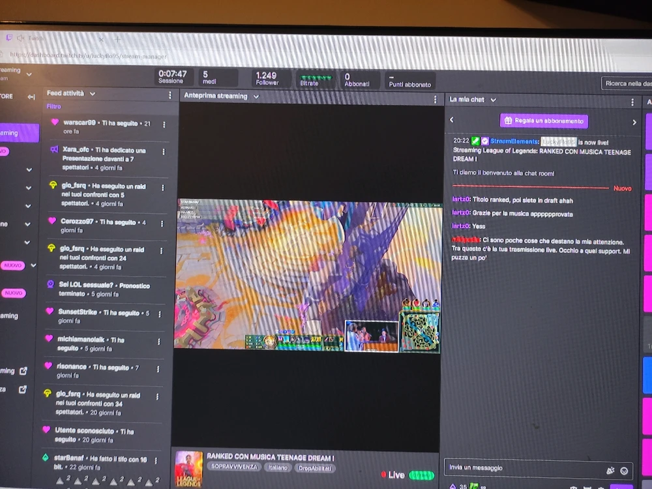
Task: Open Anteprima streaming three-dot menu
Action: [x=436, y=100]
